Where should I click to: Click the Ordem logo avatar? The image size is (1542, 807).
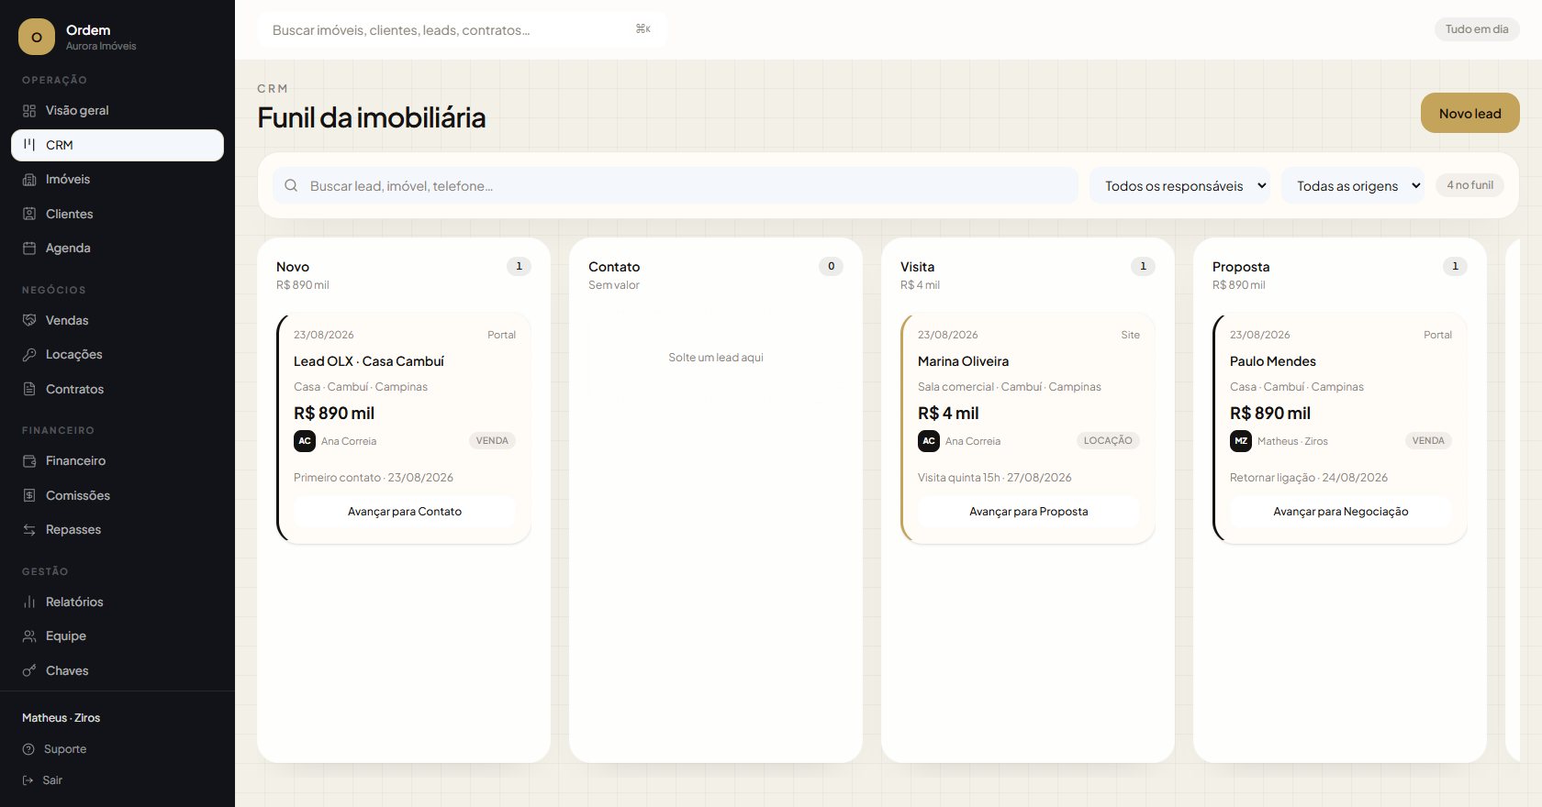click(x=37, y=37)
